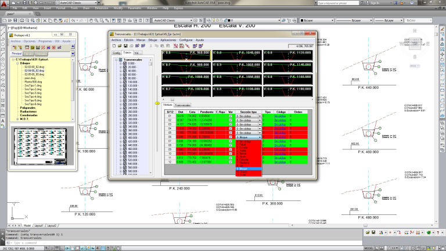Click Open in the Transversales toolbar
The width and height of the screenshot is (446, 251).
click(x=120, y=46)
